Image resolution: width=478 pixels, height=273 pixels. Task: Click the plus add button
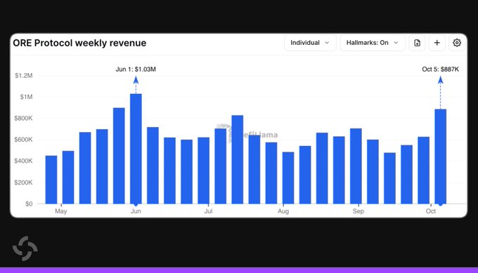[437, 43]
